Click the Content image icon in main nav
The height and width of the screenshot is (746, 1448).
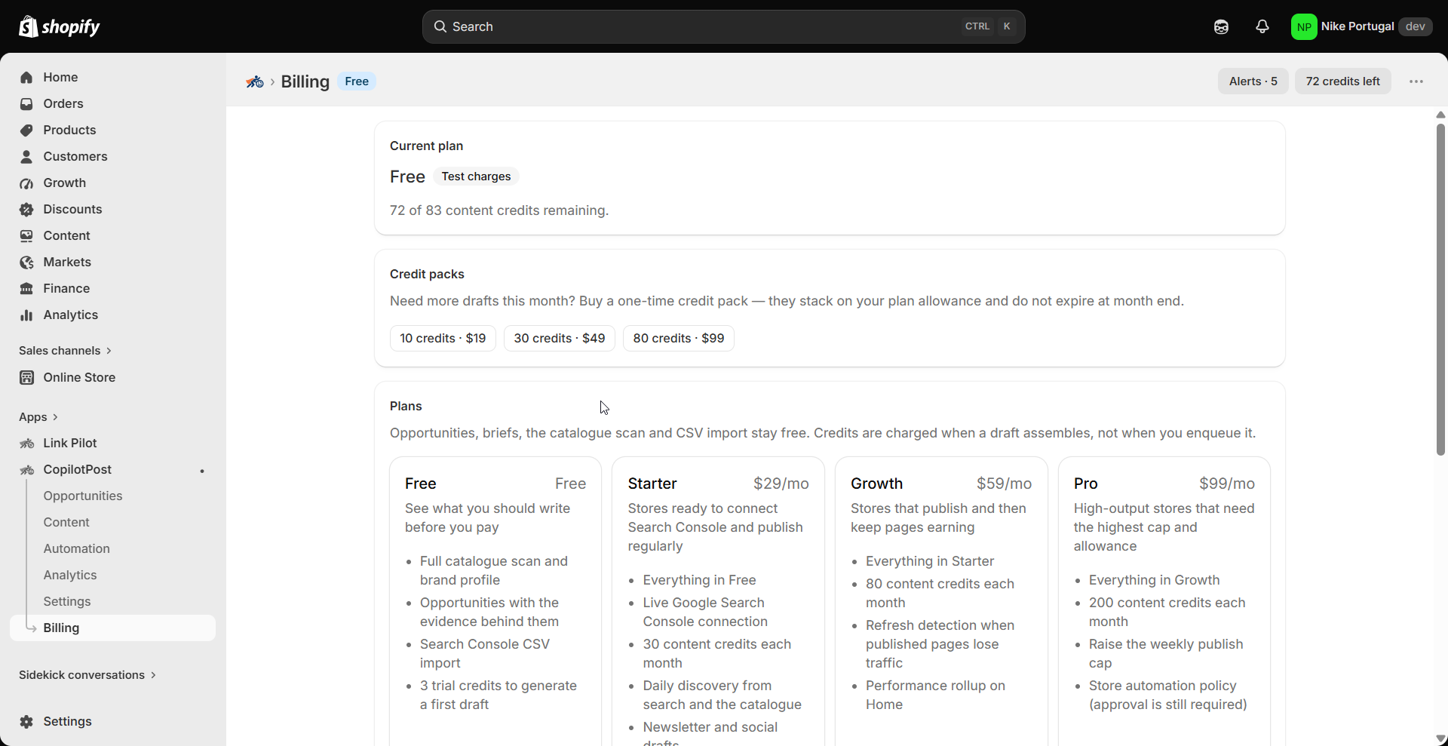coord(26,236)
